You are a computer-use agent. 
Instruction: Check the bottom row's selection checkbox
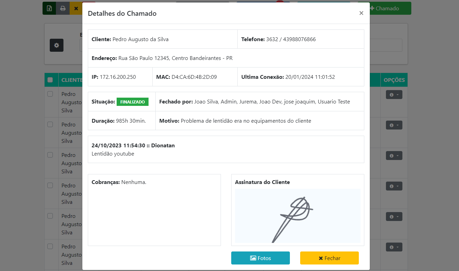pyautogui.click(x=50, y=246)
